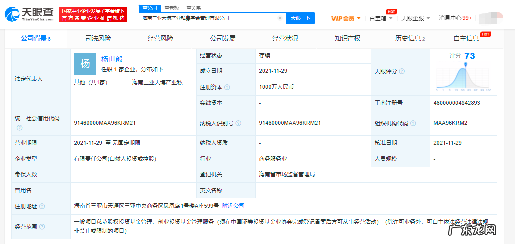Open the 历史信息 tab

pos(410,39)
